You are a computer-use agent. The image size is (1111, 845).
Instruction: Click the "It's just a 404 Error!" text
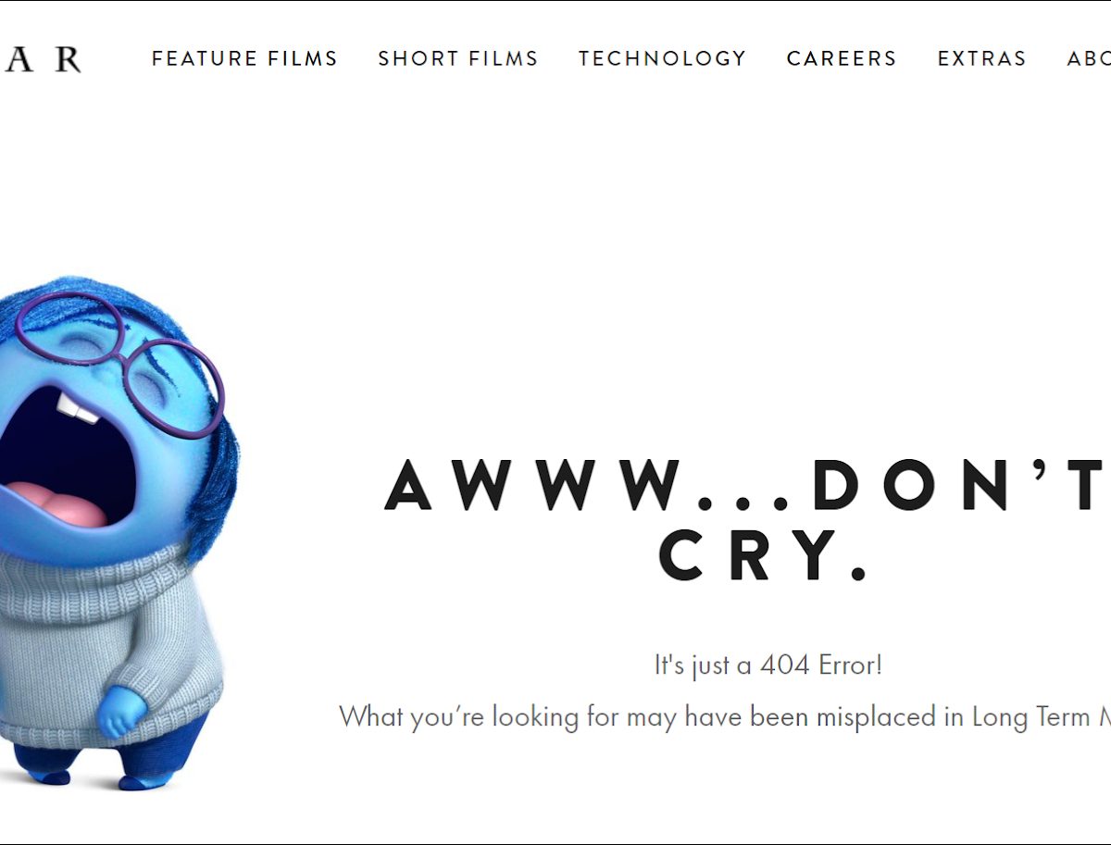pos(768,665)
